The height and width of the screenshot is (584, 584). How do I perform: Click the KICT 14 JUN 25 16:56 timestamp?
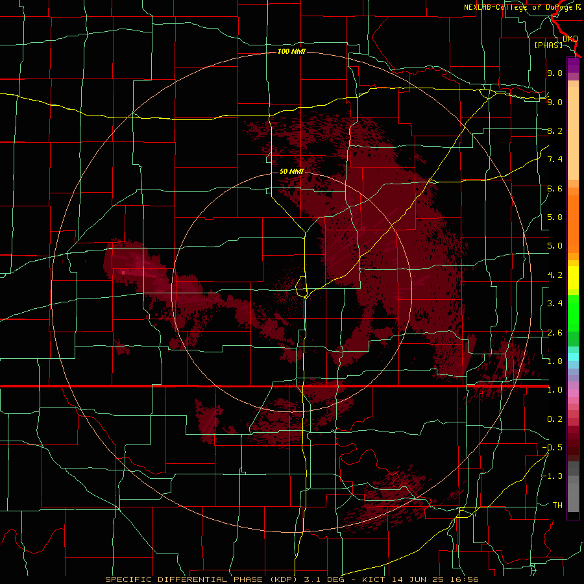point(420,579)
